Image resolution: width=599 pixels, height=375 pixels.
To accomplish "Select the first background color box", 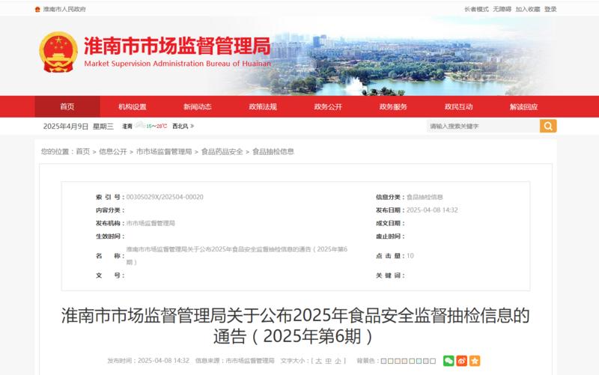I will (384, 361).
